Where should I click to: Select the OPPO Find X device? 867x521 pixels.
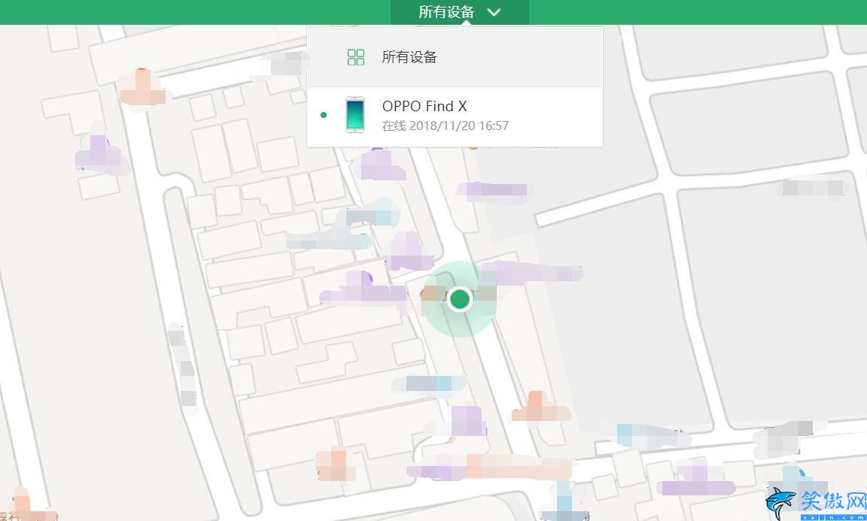click(x=455, y=117)
